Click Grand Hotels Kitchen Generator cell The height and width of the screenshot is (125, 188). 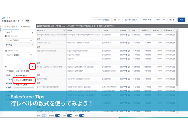(84, 87)
